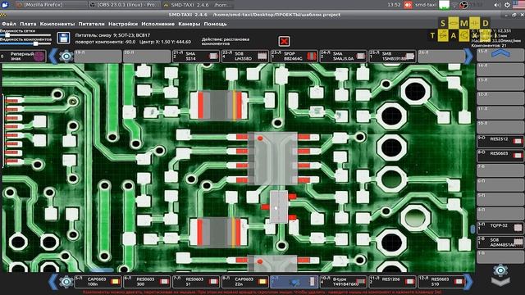This screenshot has width=525, height=295.
Task: Pick feeder 10-Л B-type T491B476K
Action: [343, 282]
